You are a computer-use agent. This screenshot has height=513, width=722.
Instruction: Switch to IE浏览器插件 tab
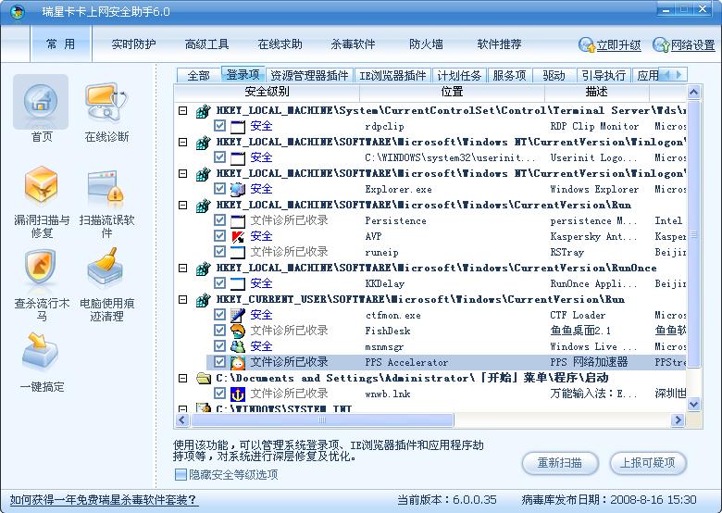tap(392, 76)
